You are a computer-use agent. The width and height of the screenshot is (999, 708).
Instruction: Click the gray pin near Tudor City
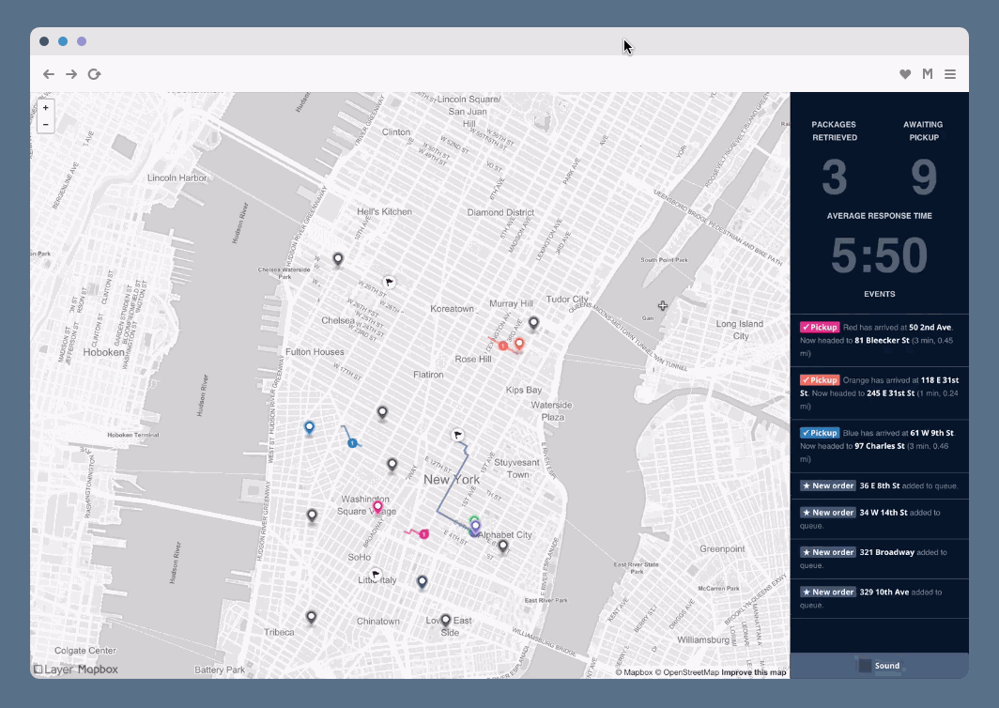(x=534, y=323)
